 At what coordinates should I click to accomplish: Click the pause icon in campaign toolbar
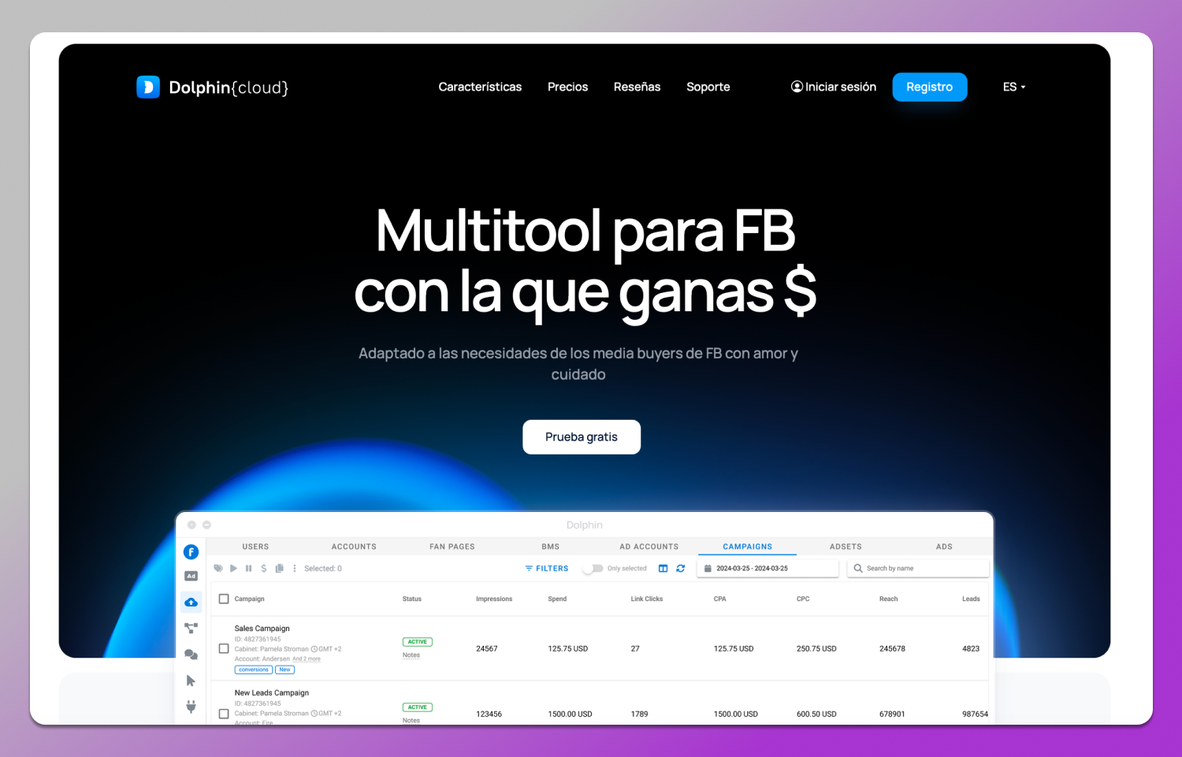(248, 569)
